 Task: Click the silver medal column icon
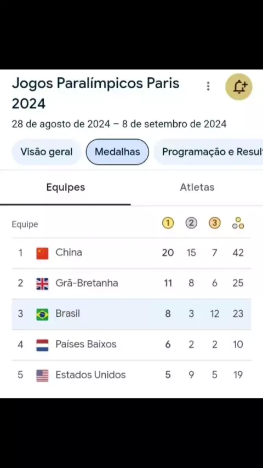pos(191,223)
